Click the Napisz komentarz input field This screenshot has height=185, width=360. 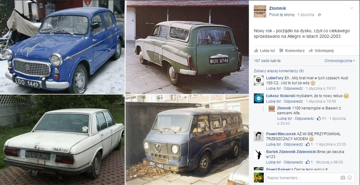pyautogui.click(x=310, y=178)
